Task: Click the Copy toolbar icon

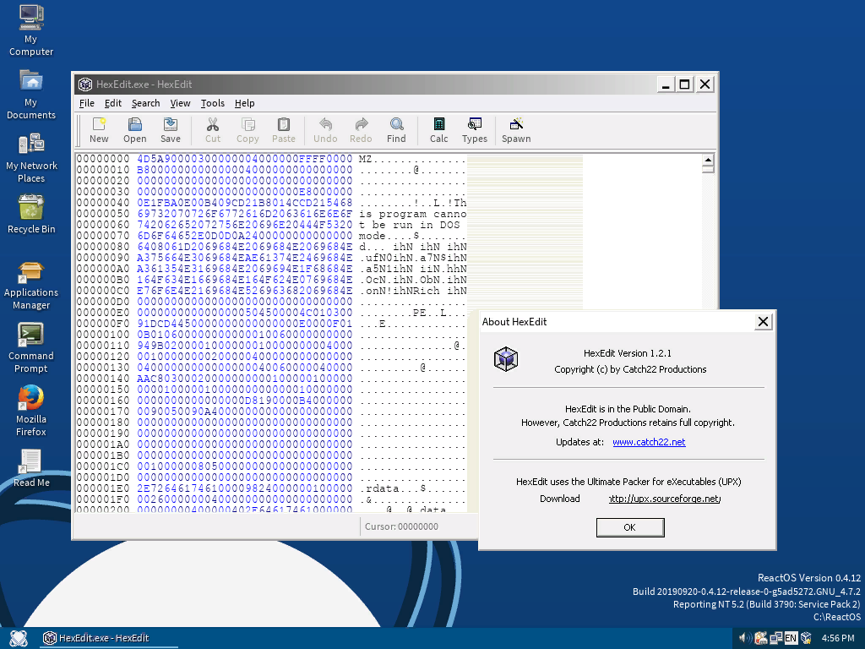Action: click(248, 124)
